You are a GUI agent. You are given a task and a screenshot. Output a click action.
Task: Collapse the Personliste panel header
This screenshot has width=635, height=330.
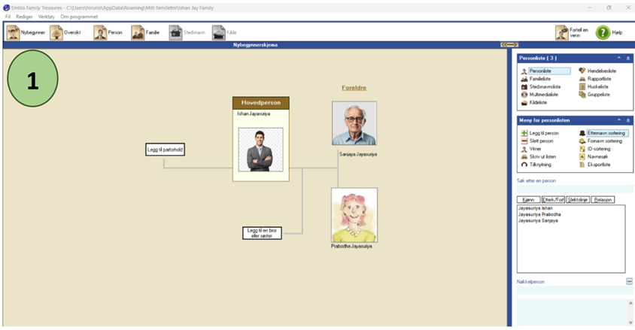click(x=618, y=57)
